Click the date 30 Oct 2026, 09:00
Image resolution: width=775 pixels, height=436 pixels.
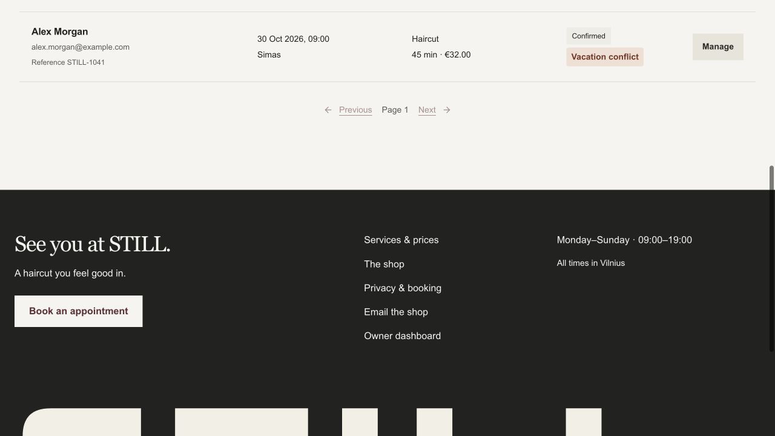[293, 39]
